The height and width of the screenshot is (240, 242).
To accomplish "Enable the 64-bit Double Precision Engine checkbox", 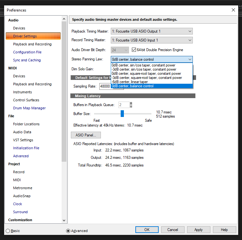I will click(134, 50).
